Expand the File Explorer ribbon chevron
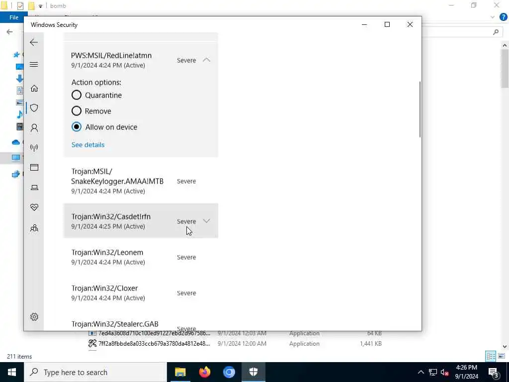Screen dimensions: 509x382 point(493,17)
